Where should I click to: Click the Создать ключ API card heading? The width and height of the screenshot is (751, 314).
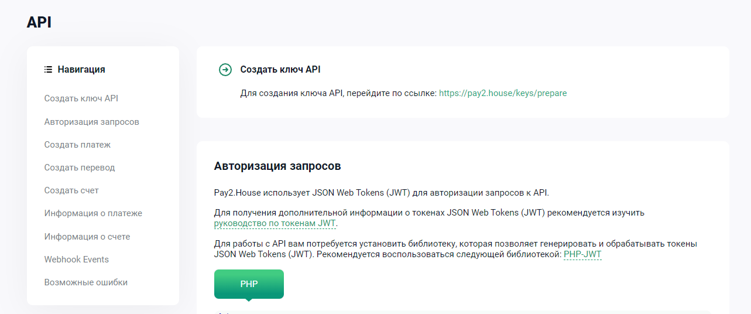click(280, 70)
